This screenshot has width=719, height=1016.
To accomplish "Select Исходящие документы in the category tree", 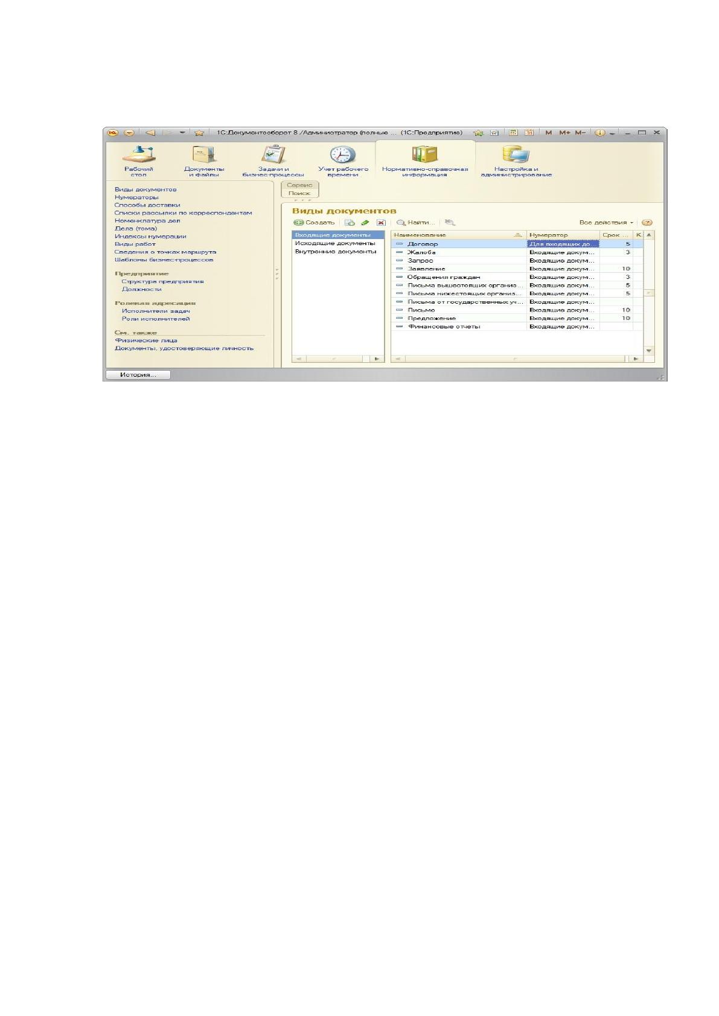I will [334, 243].
